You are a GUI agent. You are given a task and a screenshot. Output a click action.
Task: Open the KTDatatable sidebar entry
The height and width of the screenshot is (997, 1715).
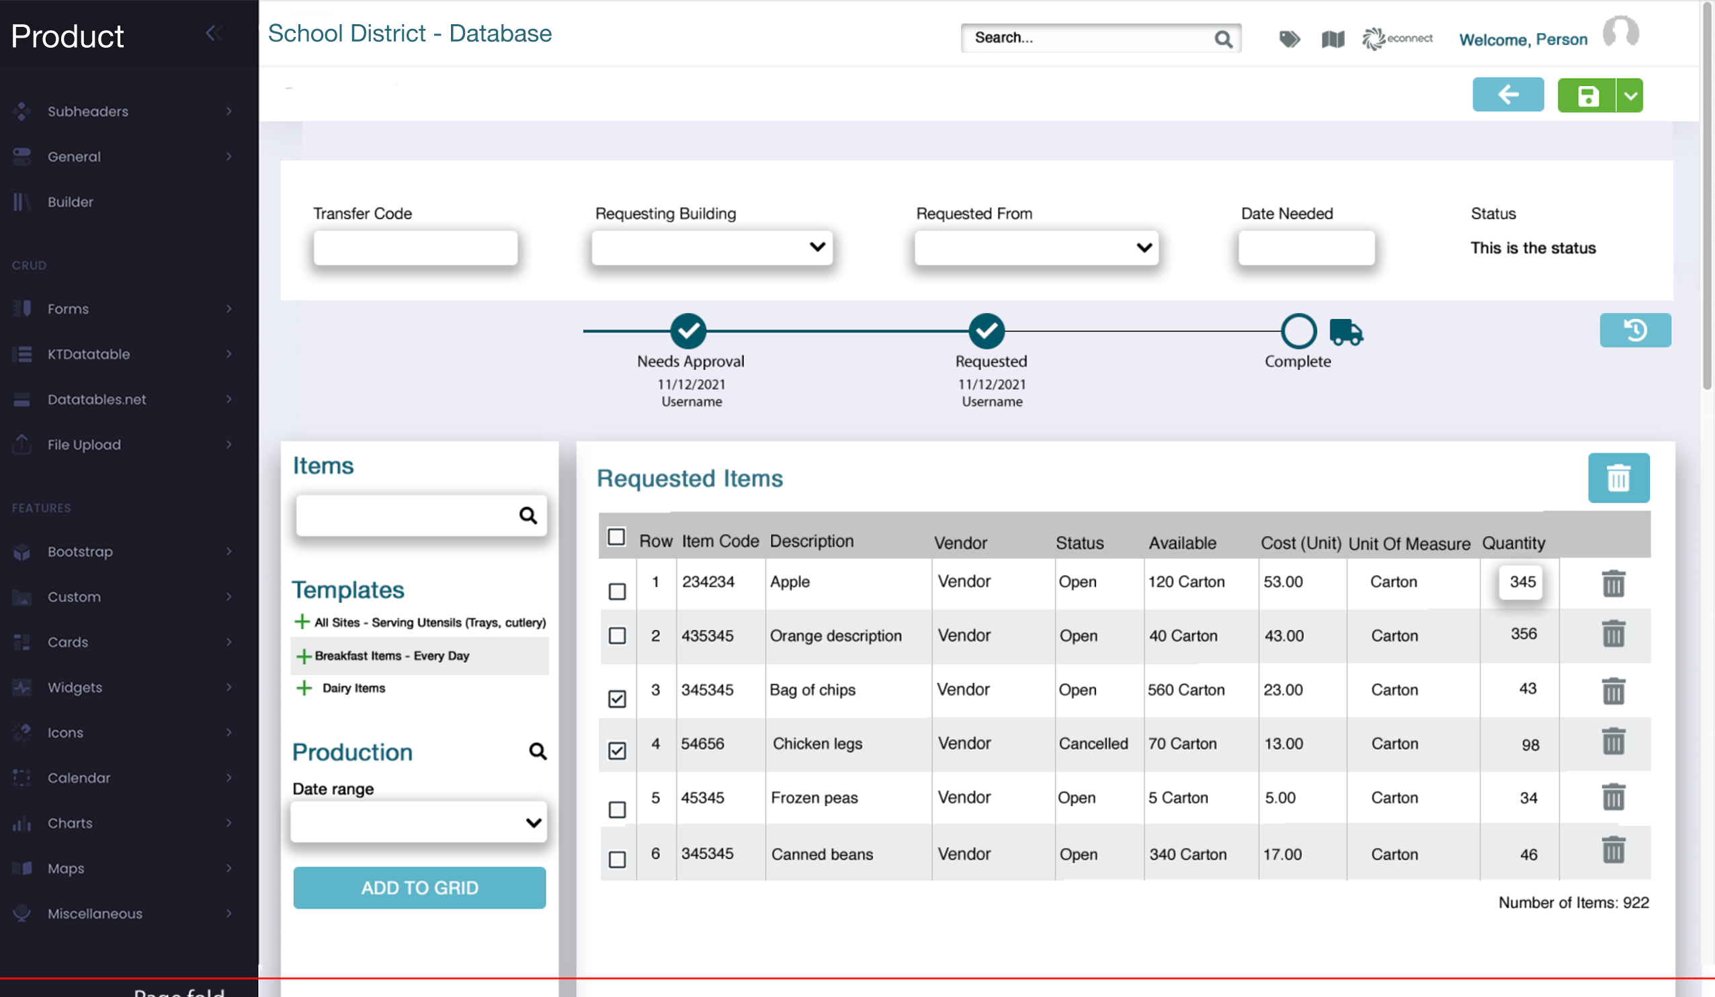click(89, 354)
